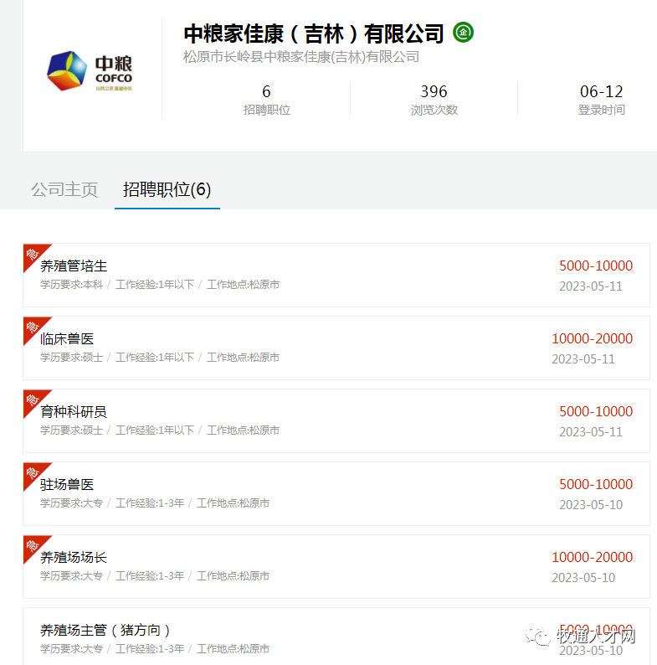This screenshot has width=657, height=665.
Task: Open the 公司主页 tab
Action: coord(64,189)
